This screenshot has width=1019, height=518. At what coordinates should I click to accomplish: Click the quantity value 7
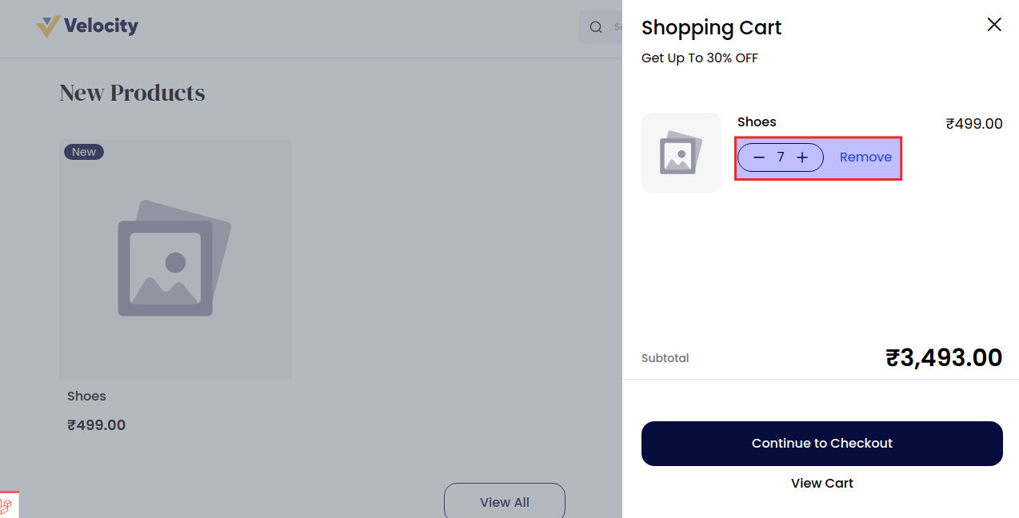pyautogui.click(x=781, y=157)
